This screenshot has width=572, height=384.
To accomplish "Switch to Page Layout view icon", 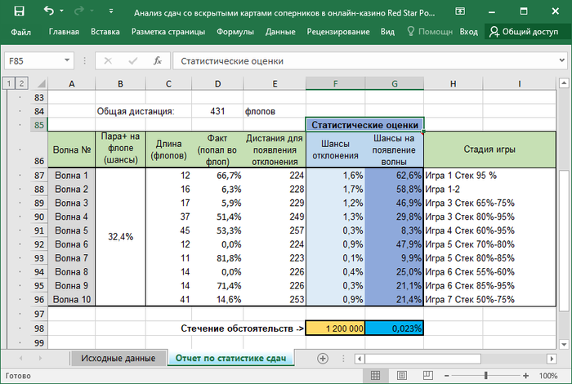I will pyautogui.click(x=401, y=375).
